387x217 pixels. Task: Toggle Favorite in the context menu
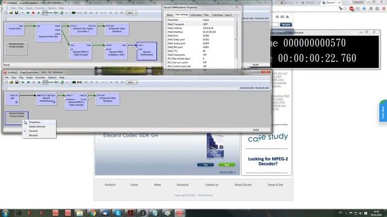(39, 131)
